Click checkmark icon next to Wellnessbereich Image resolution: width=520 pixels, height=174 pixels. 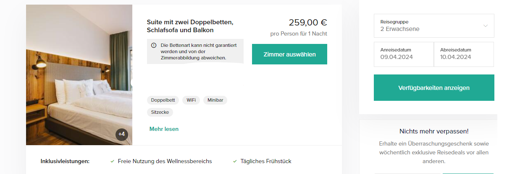pyautogui.click(x=112, y=161)
